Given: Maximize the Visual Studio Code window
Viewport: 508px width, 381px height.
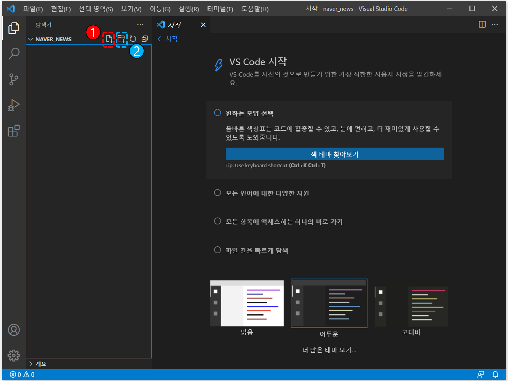Looking at the screenshot, I should point(472,9).
